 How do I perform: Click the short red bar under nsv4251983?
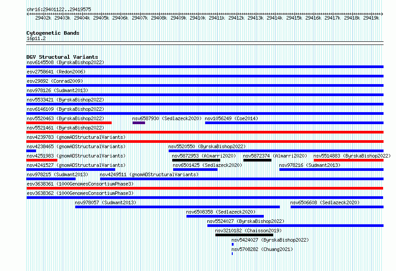[42, 160]
